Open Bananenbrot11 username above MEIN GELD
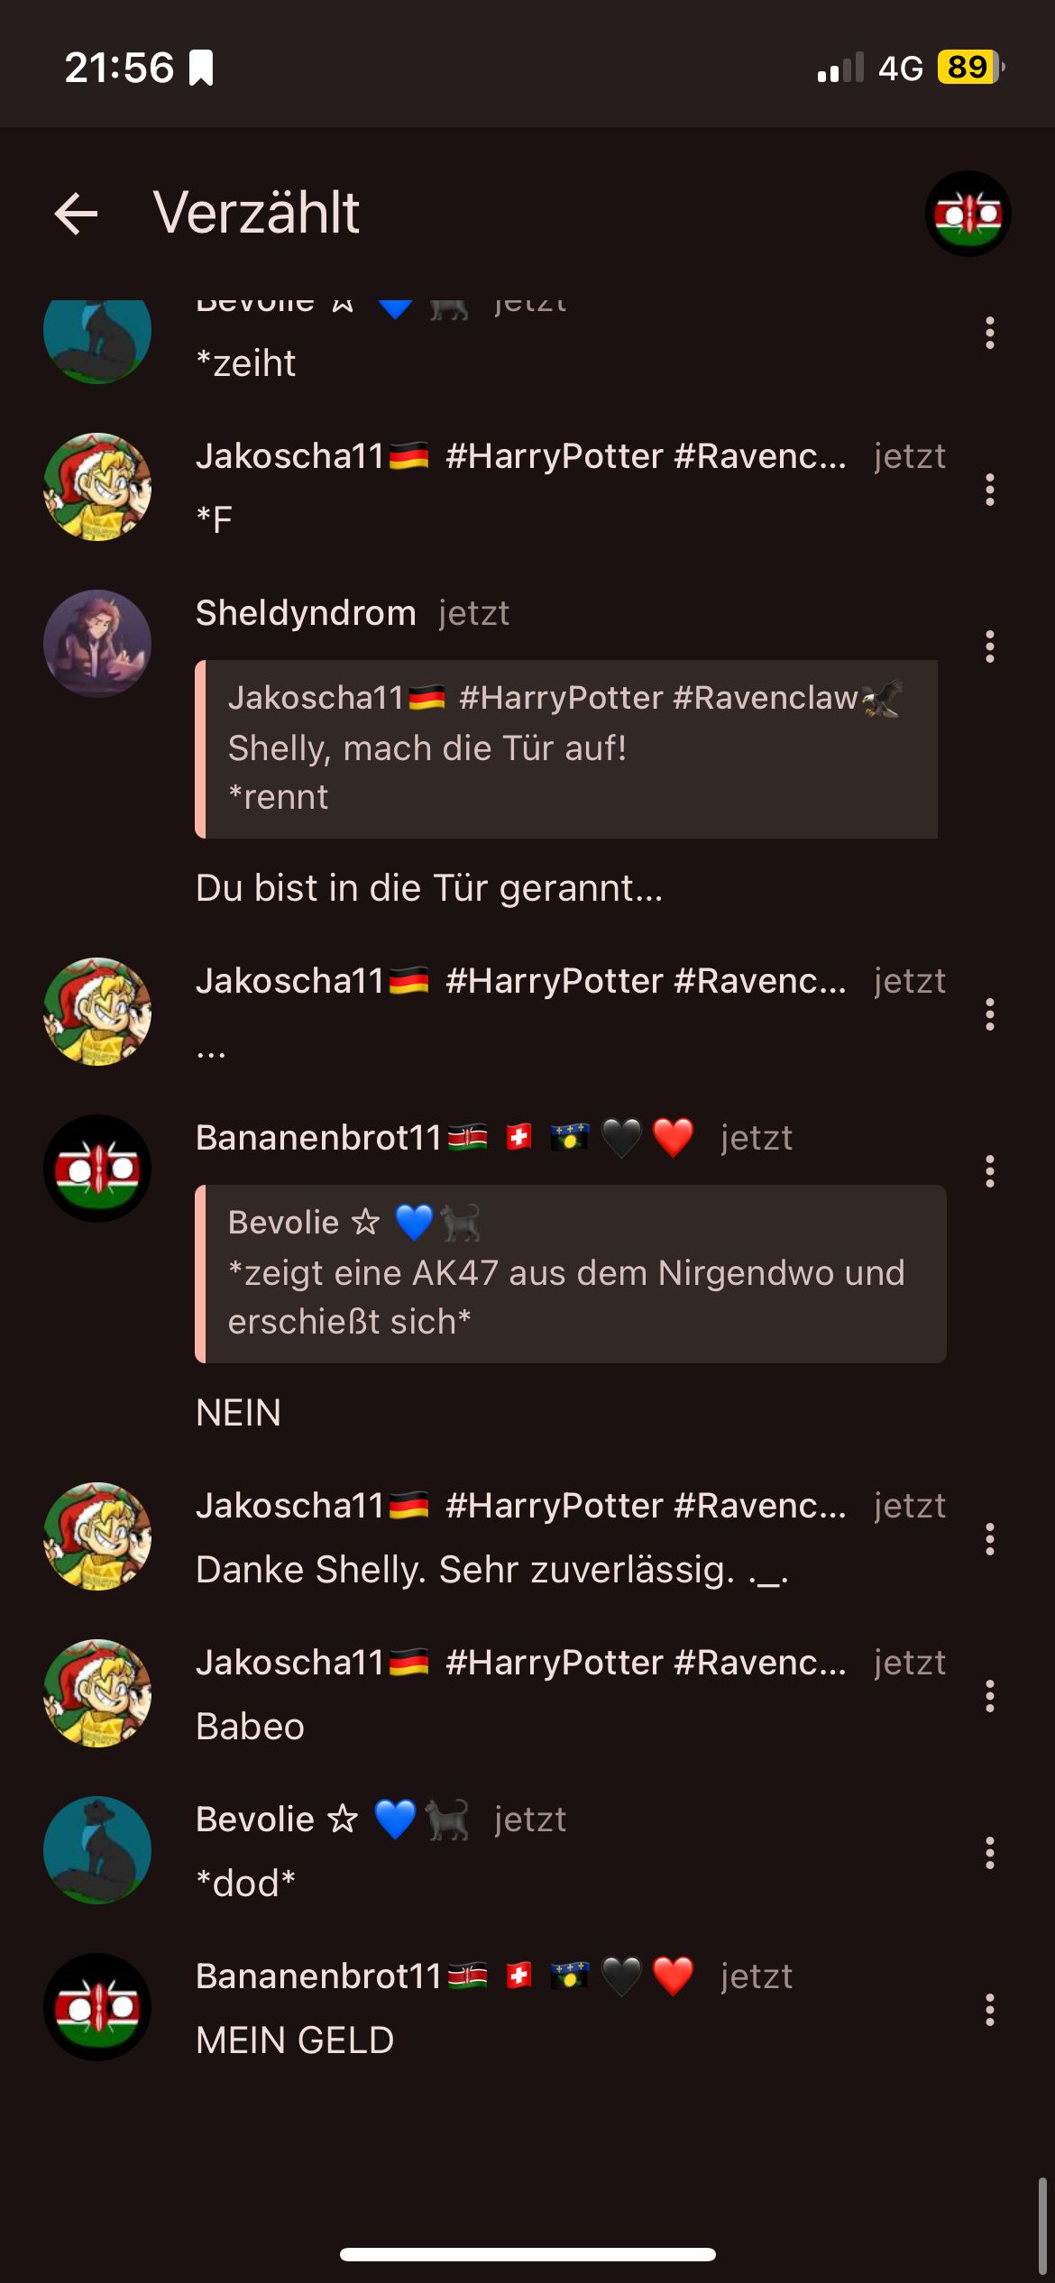Image resolution: width=1055 pixels, height=2283 pixels. 318,1976
